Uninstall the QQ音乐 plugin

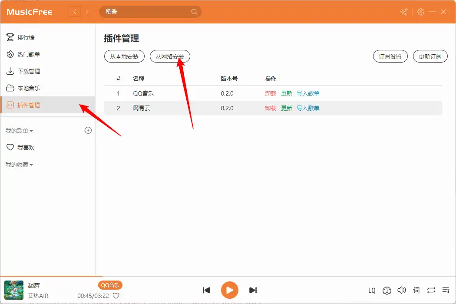pos(271,93)
